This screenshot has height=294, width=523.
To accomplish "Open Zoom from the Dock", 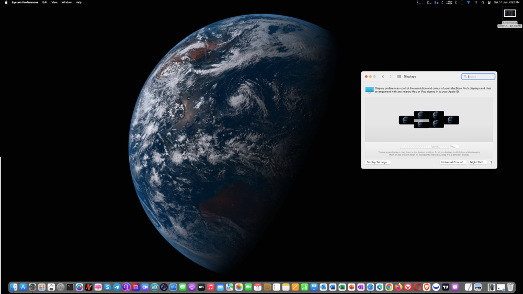I will (145, 287).
